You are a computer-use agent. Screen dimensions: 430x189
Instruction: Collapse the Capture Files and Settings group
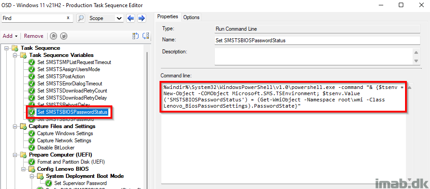[15, 126]
